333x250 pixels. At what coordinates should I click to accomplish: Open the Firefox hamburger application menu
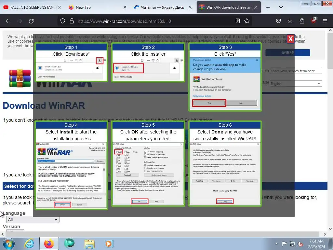(x=325, y=21)
